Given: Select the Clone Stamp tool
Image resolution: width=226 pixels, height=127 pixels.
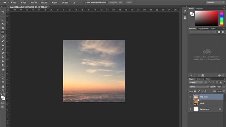Looking at the screenshot, I should (3, 45).
